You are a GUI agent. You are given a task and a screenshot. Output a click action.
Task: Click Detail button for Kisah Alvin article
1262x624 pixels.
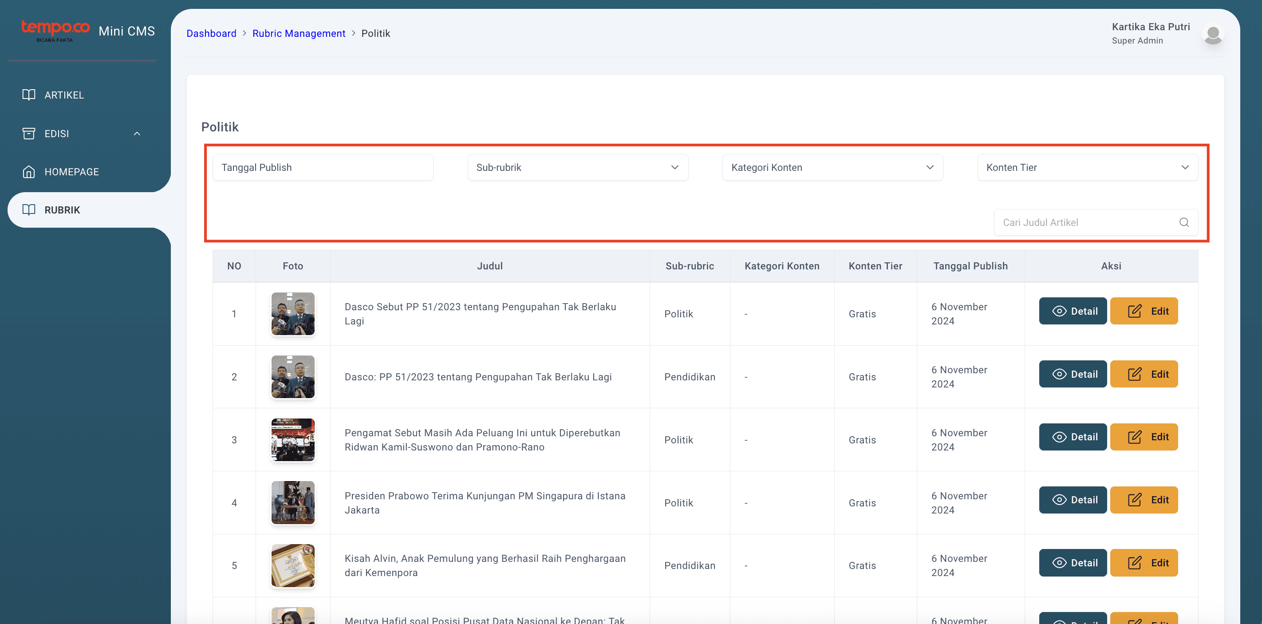point(1073,563)
